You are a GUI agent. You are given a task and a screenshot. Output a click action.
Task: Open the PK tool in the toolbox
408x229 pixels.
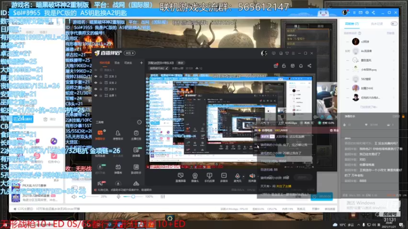click(100, 184)
